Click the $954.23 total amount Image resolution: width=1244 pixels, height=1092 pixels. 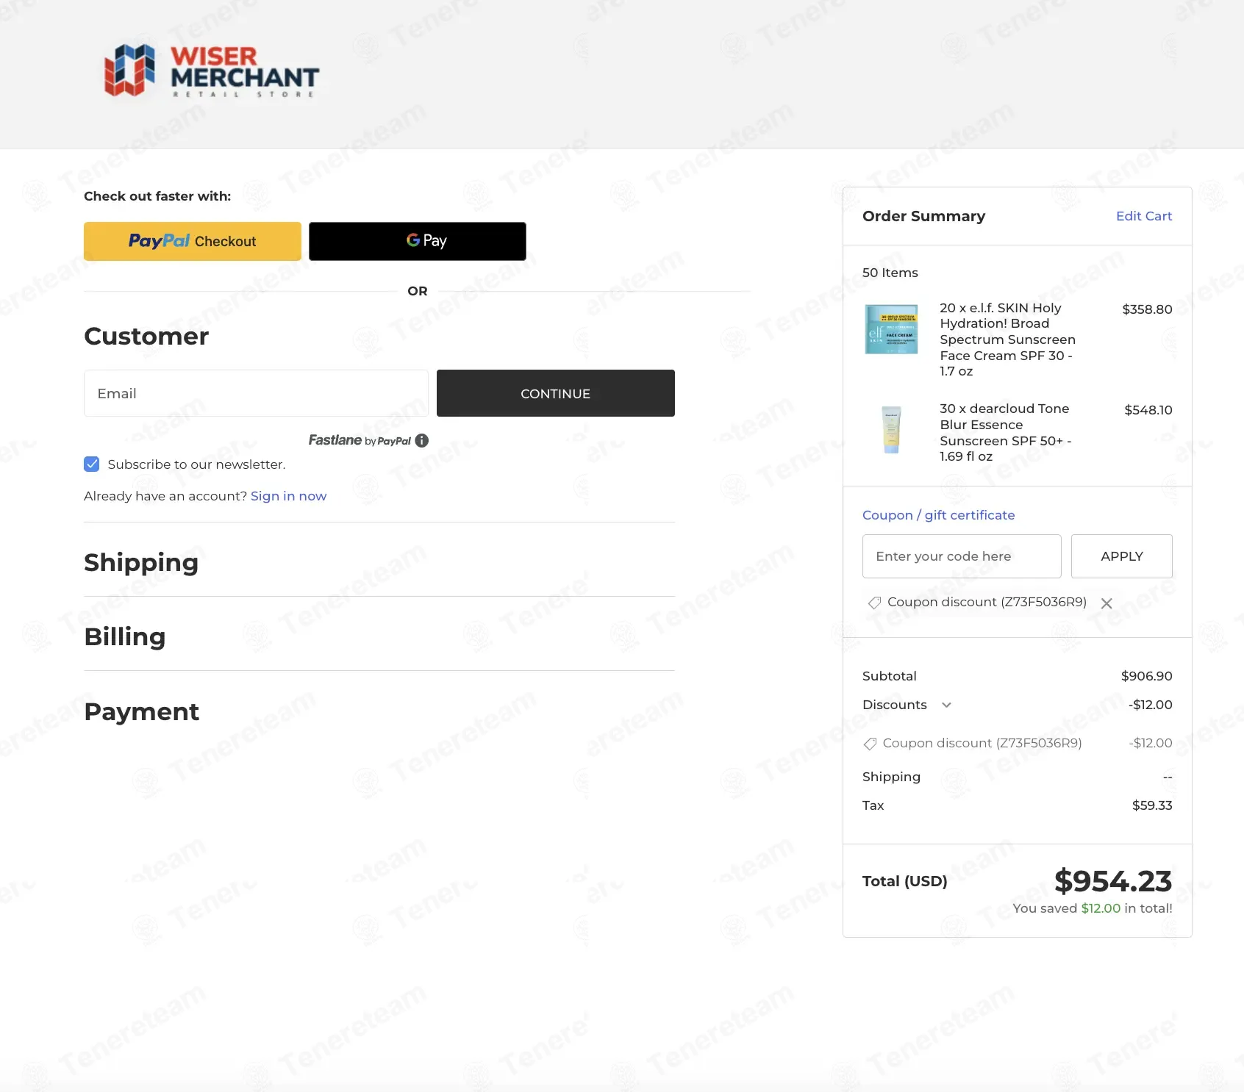1113,881
